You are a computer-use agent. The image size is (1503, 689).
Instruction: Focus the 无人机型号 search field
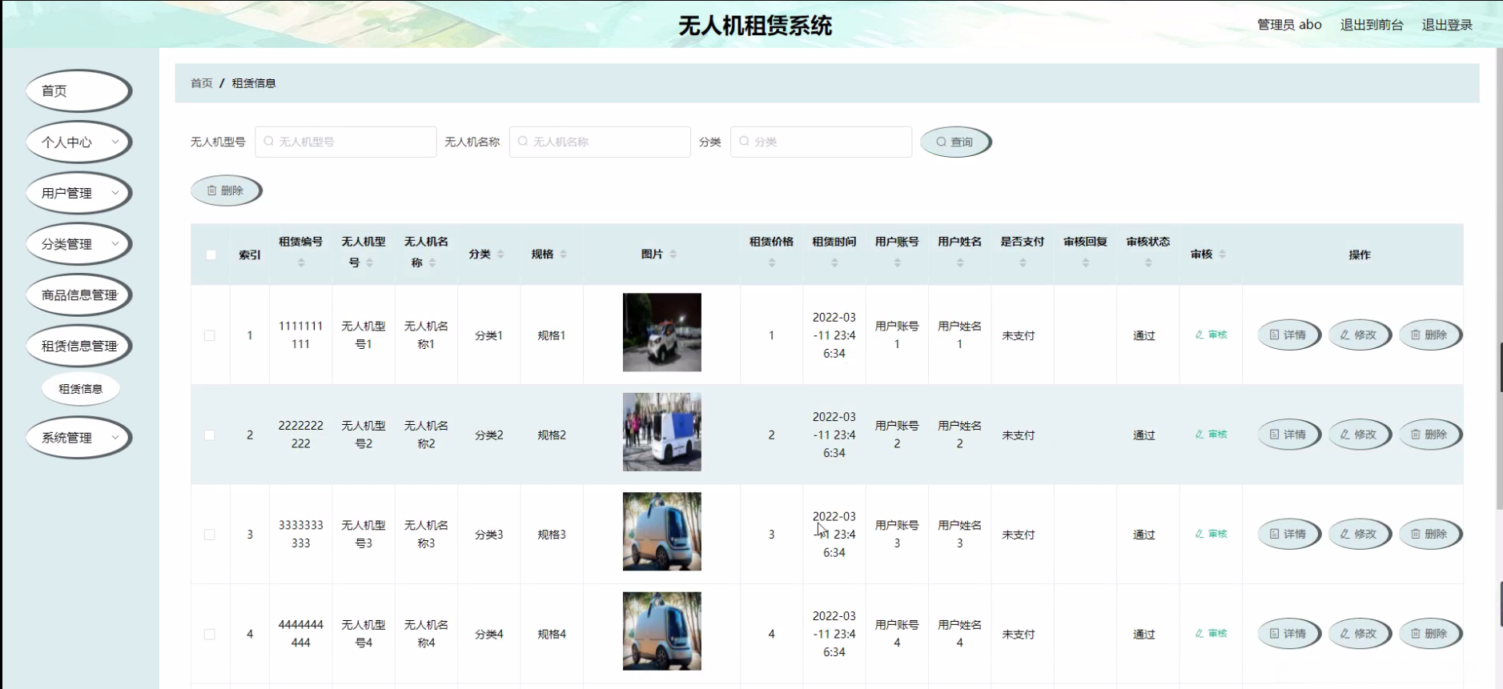[346, 142]
